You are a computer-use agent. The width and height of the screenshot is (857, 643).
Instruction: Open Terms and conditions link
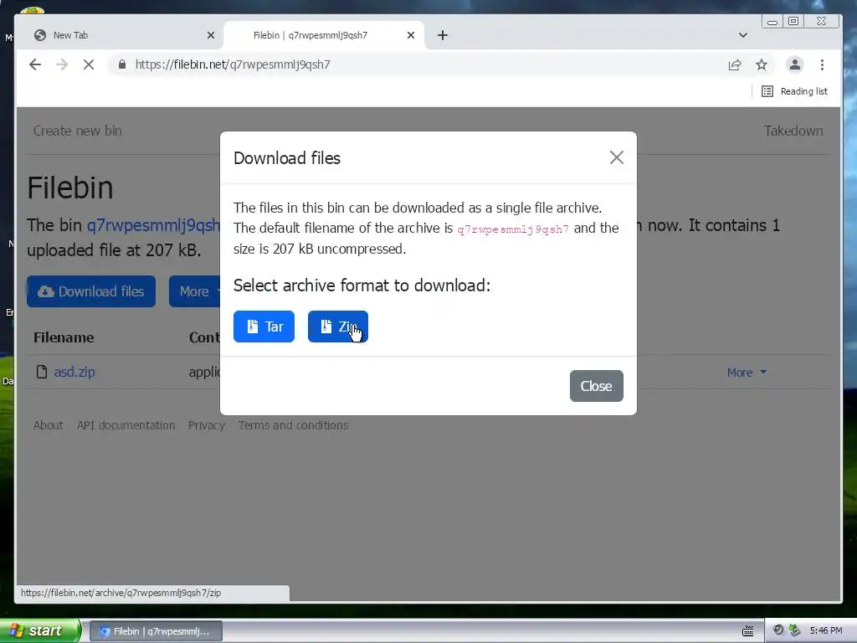pos(293,425)
